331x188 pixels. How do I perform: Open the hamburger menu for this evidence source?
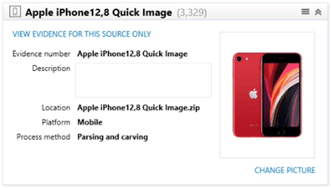point(305,11)
